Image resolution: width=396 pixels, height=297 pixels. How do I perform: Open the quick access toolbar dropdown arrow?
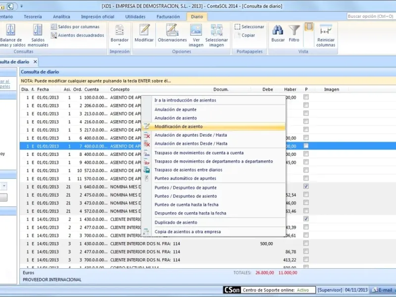pyautogui.click(x=21, y=6)
